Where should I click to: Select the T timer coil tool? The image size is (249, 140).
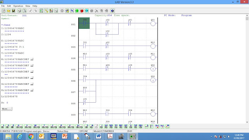[45, 126]
